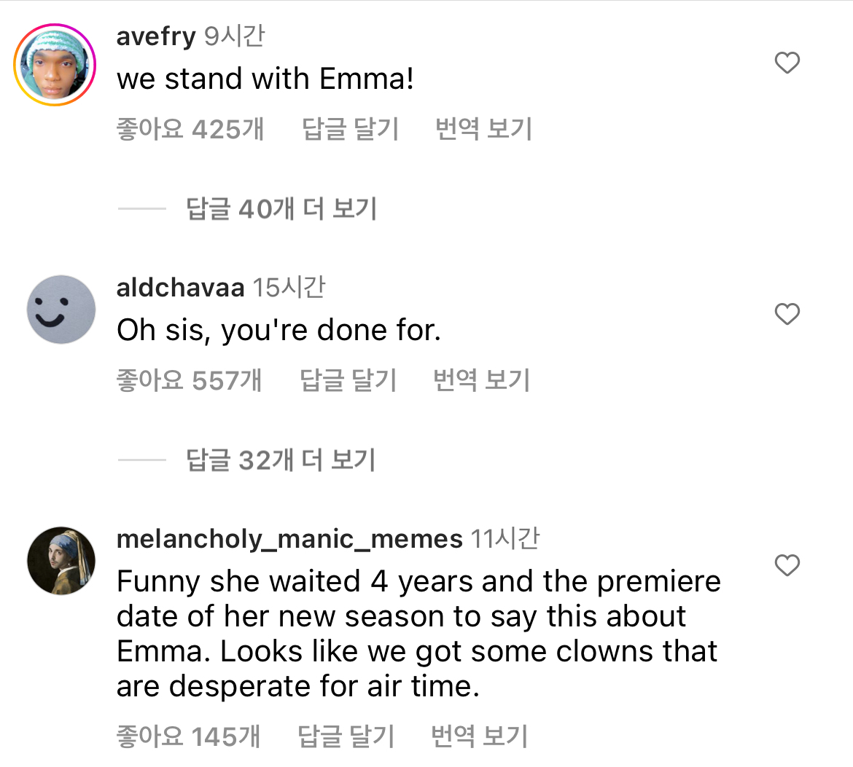Open the melancholy_manic_memes username link

pos(289,539)
